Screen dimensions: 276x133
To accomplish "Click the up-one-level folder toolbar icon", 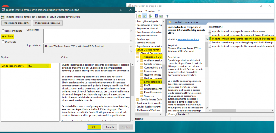I will pyautogui.click(x=139, y=16).
